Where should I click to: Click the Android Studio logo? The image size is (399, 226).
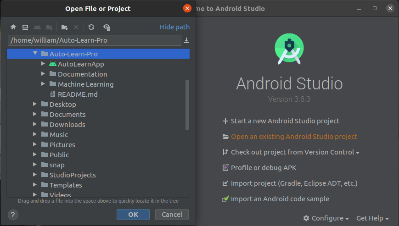click(x=289, y=49)
